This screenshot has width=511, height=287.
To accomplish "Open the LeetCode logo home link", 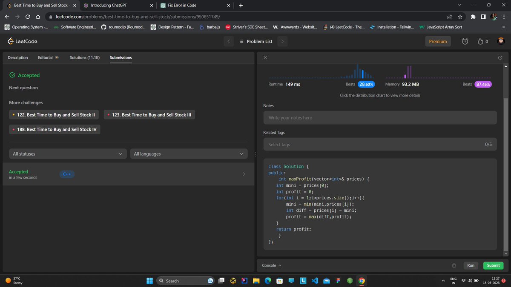I will pos(23,41).
